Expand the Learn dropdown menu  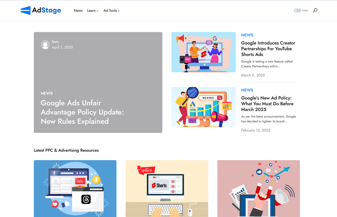93,11
